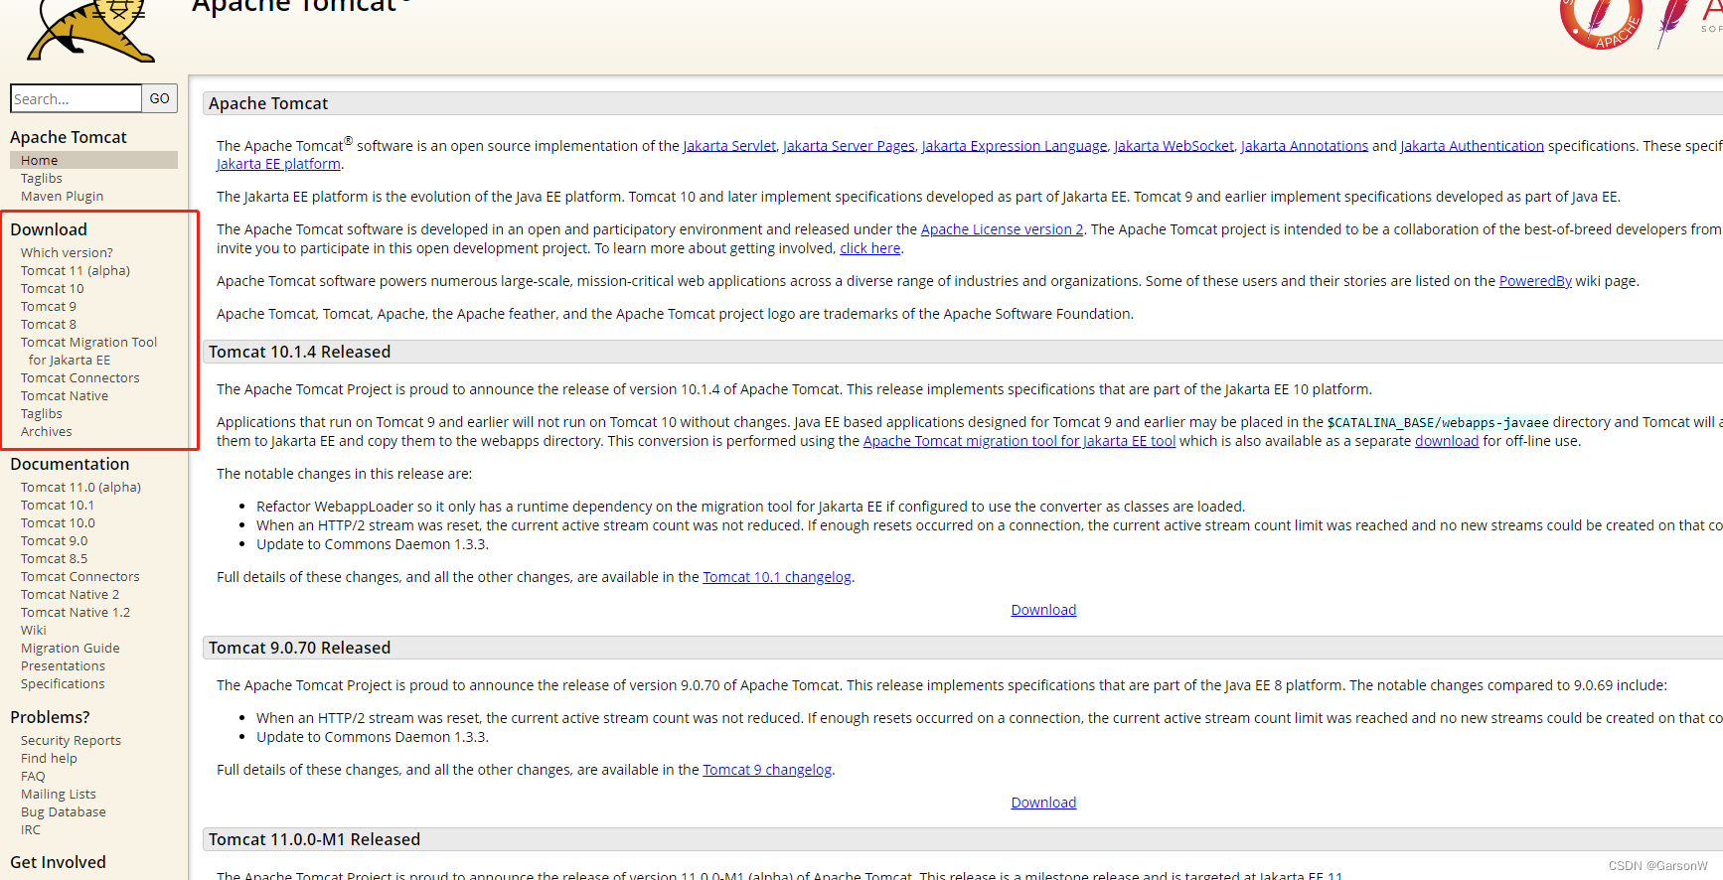Click Download under Tomcat 10.1.4 Released
The image size is (1723, 880).
tap(1043, 610)
